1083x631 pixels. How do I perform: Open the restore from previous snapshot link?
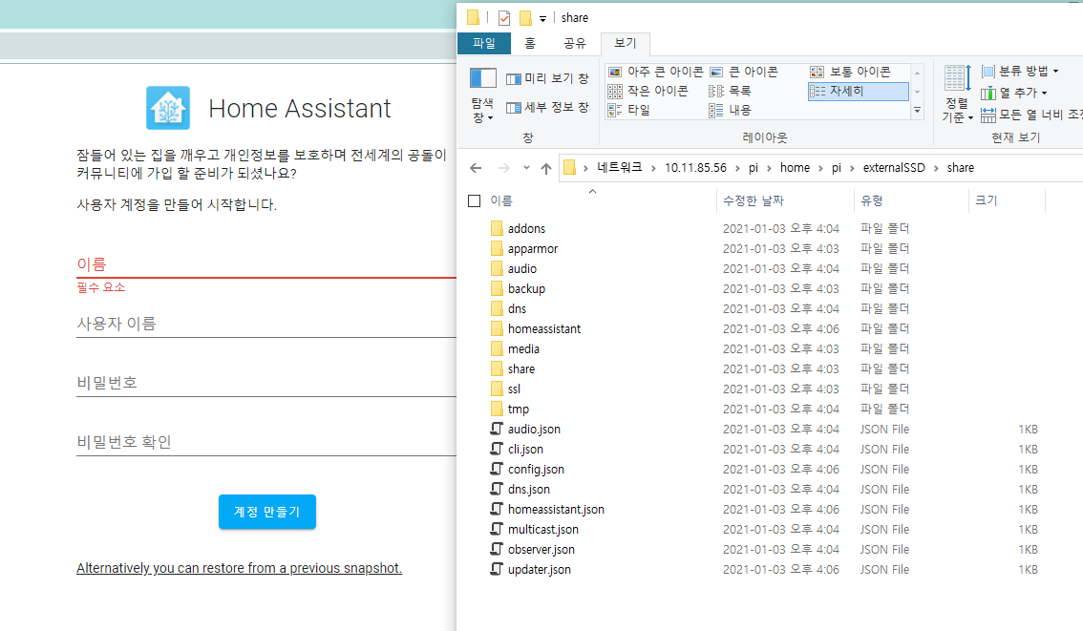239,568
